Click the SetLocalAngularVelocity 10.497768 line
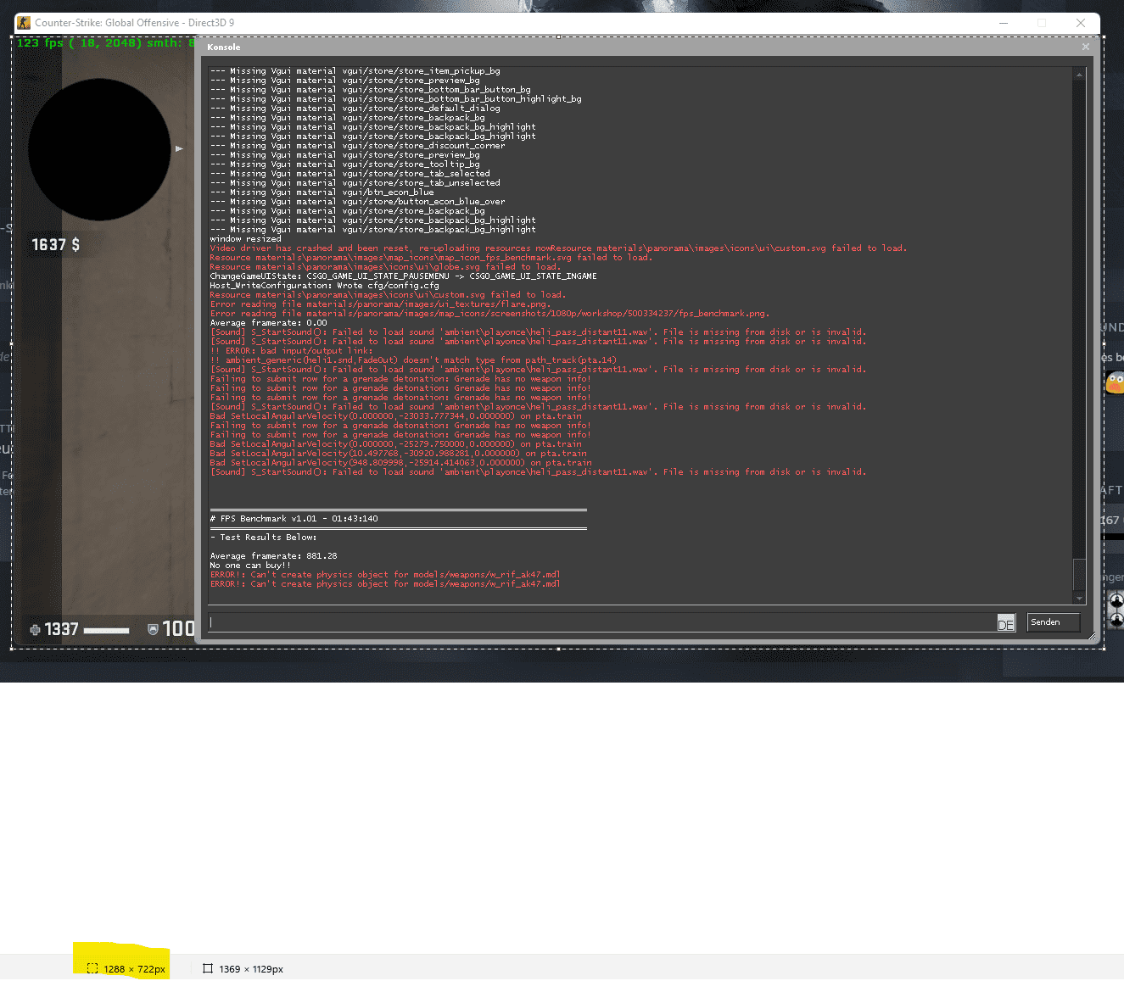 coord(399,454)
